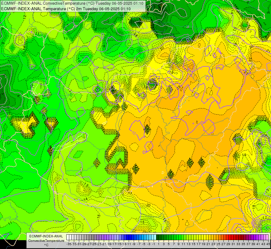Click contour label '13' in map's lower-left area
Viewport: 271px width, 249px height.
(86, 185)
